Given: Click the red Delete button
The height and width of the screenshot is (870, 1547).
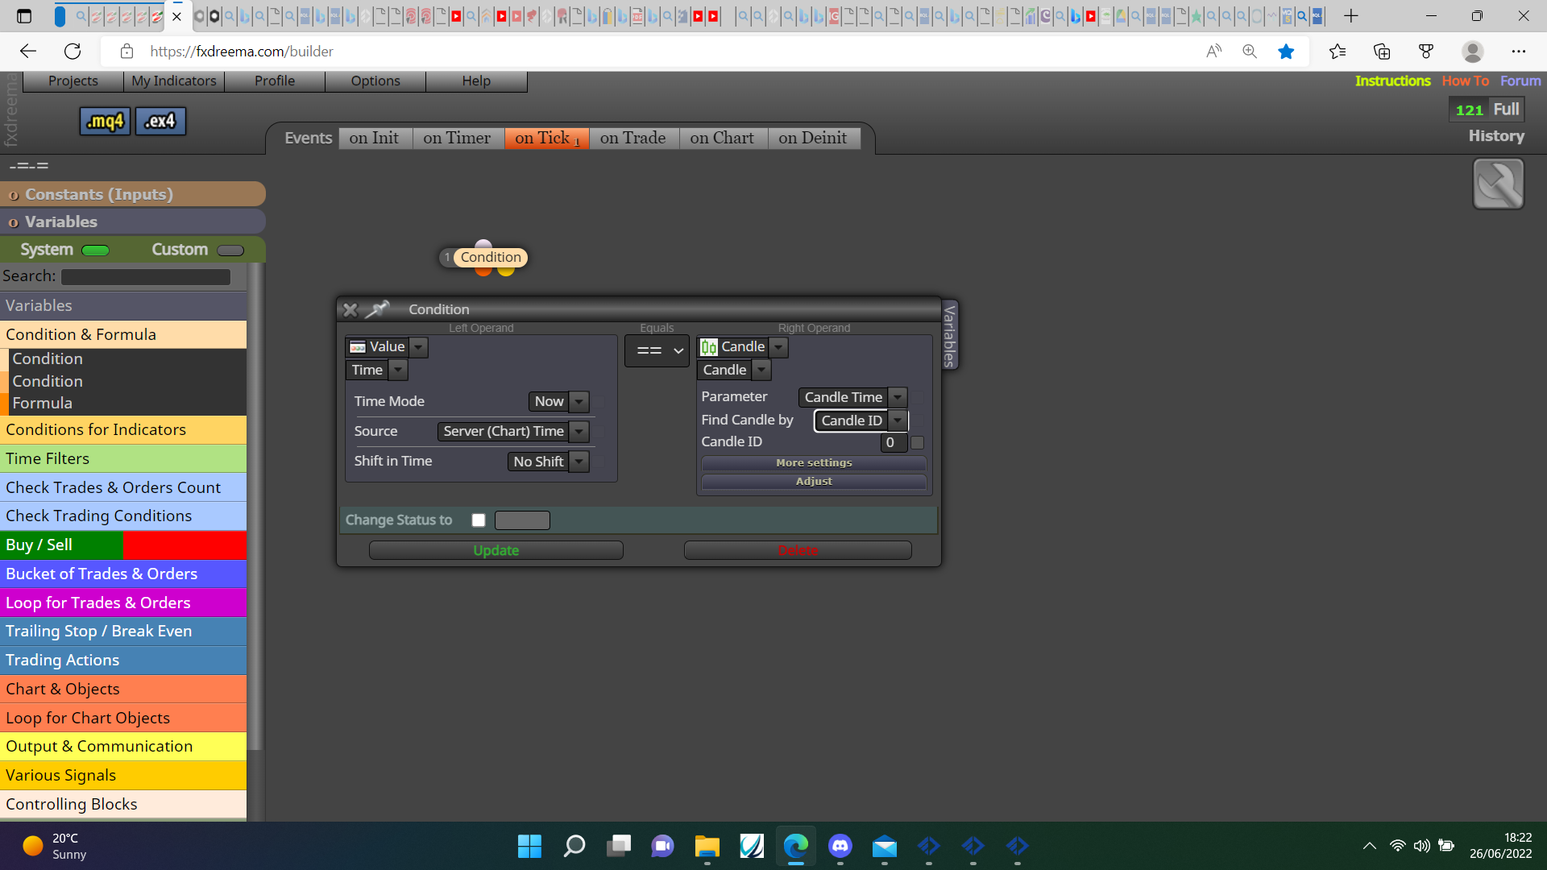Looking at the screenshot, I should (798, 550).
